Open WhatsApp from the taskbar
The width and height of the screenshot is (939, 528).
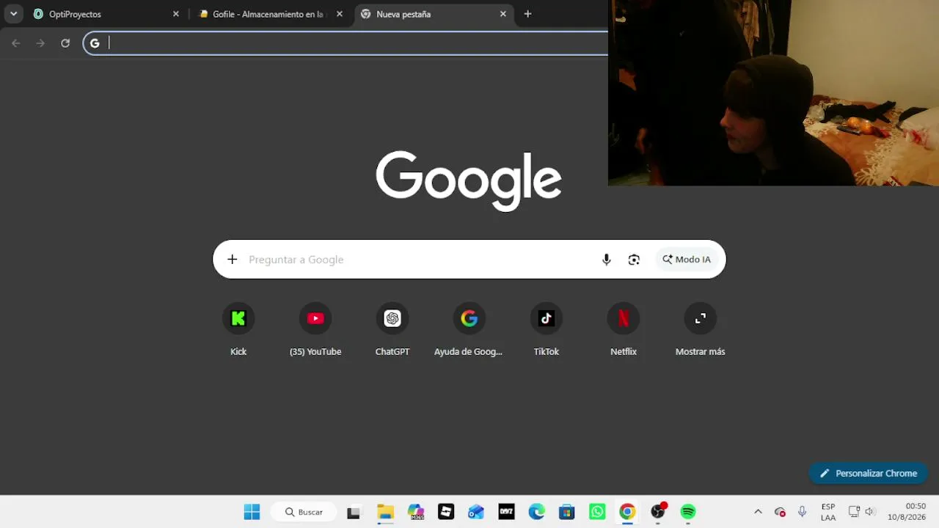[x=597, y=512]
